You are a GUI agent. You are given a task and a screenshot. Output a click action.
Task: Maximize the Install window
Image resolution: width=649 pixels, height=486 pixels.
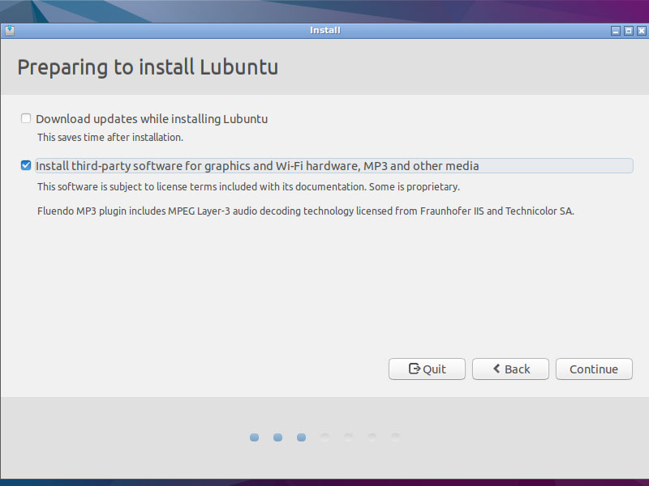tap(628, 31)
